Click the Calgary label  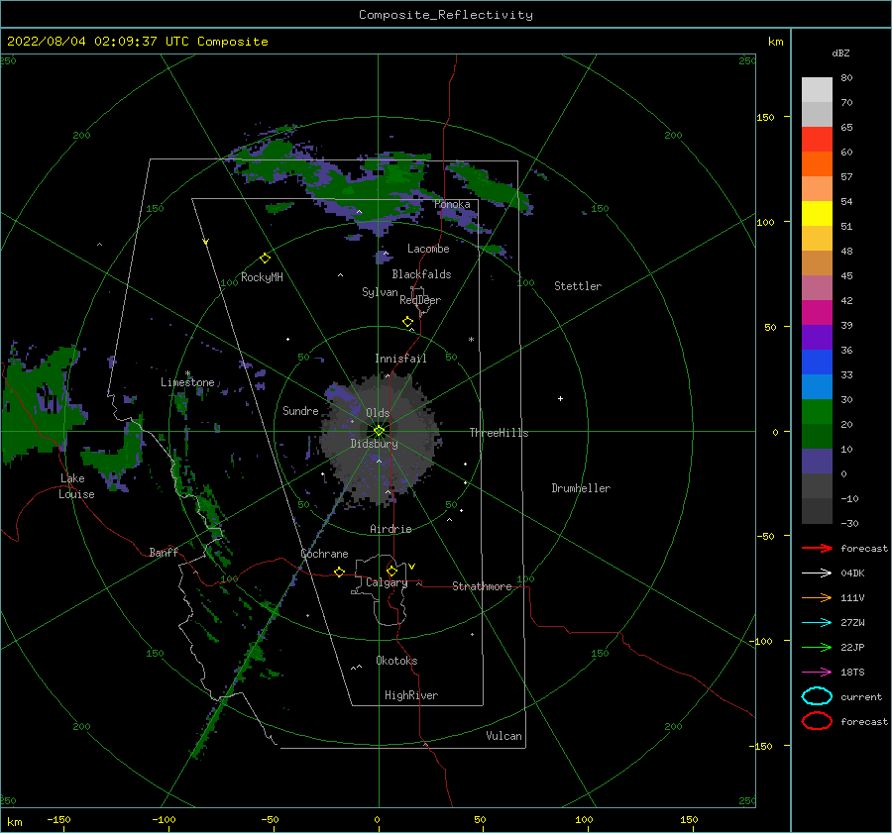coord(387,582)
